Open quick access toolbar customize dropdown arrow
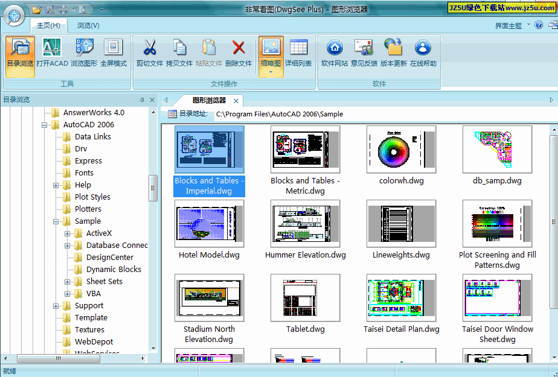 click(x=102, y=10)
